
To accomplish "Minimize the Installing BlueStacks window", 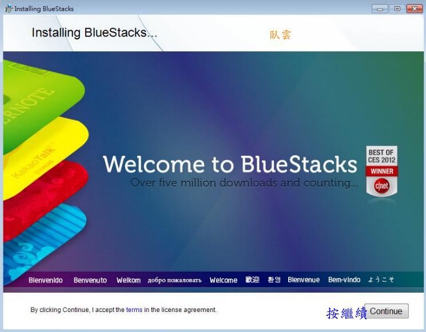I will pos(380,9).
